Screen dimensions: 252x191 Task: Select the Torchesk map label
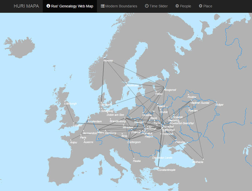coord(168,134)
